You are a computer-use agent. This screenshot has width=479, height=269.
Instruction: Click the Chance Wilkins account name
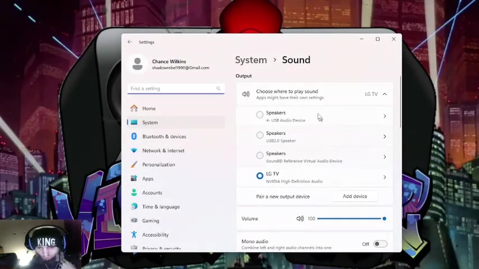[x=169, y=61]
